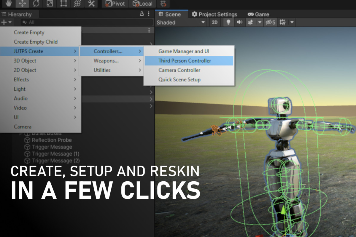Toggle 2D scene view mode
This screenshot has height=237, width=356.
point(214,23)
